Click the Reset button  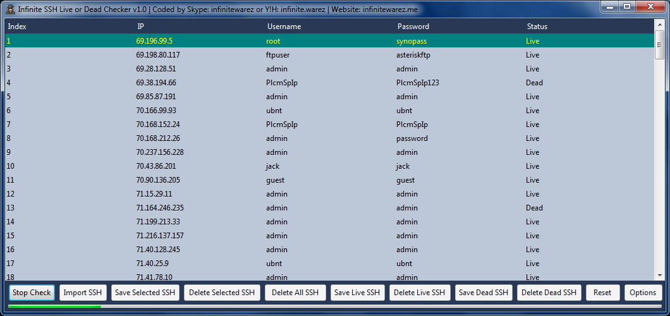602,293
